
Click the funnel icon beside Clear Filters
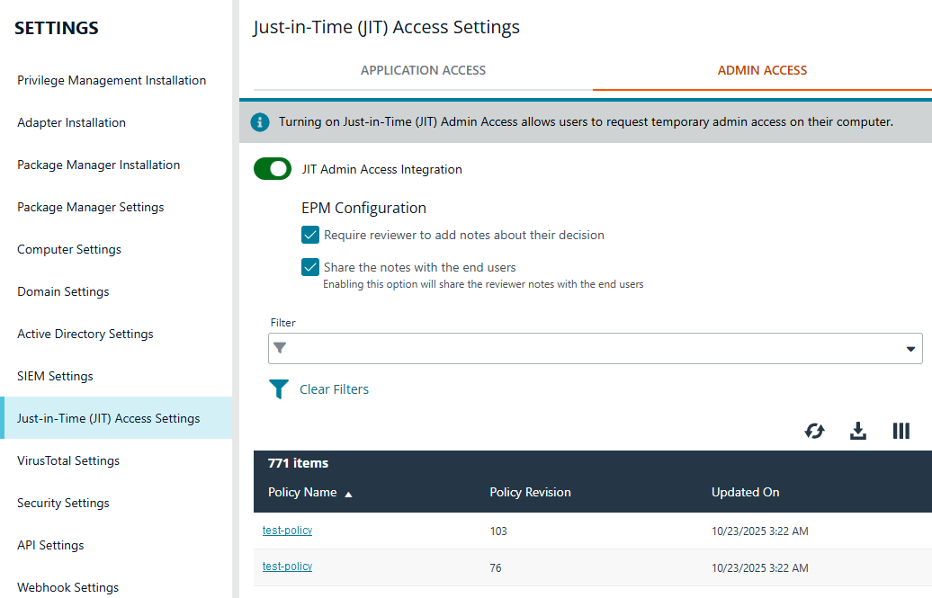[279, 389]
